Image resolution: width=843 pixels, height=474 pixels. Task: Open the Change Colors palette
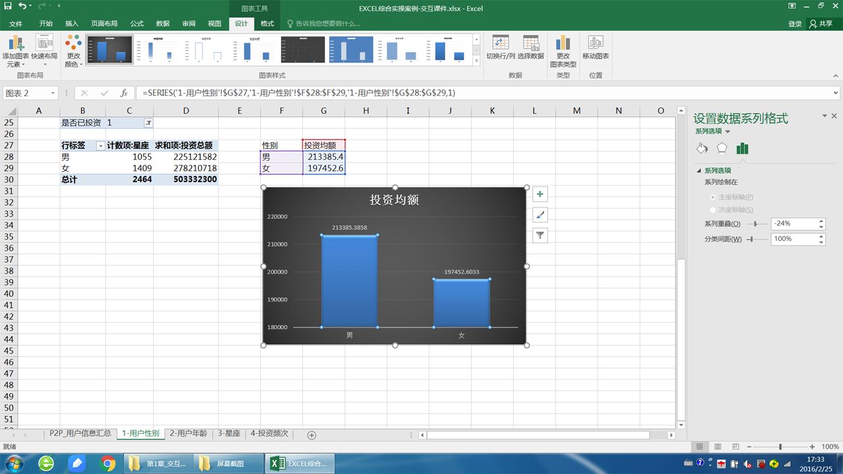point(73,51)
